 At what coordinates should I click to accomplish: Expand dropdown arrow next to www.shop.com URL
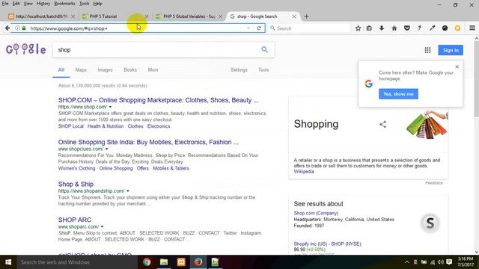pos(110,107)
